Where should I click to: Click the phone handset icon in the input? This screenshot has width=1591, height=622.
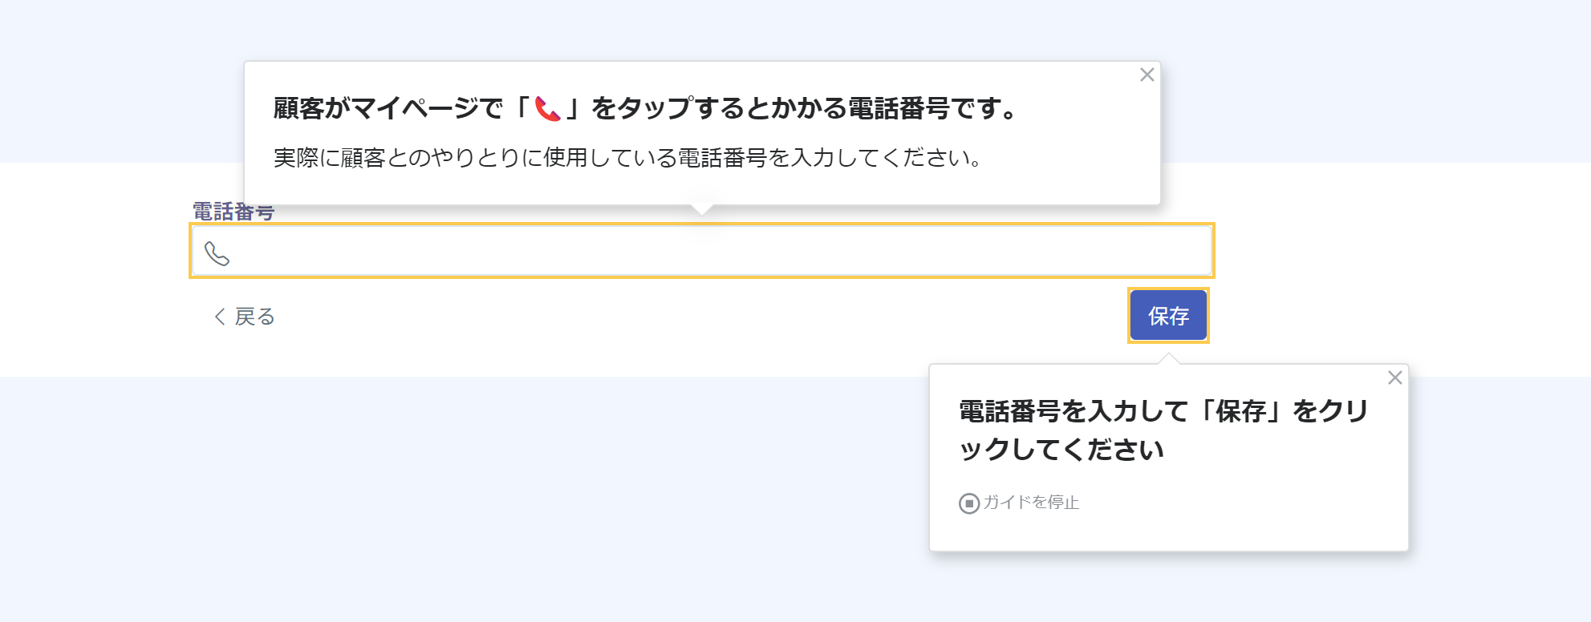[x=217, y=253]
